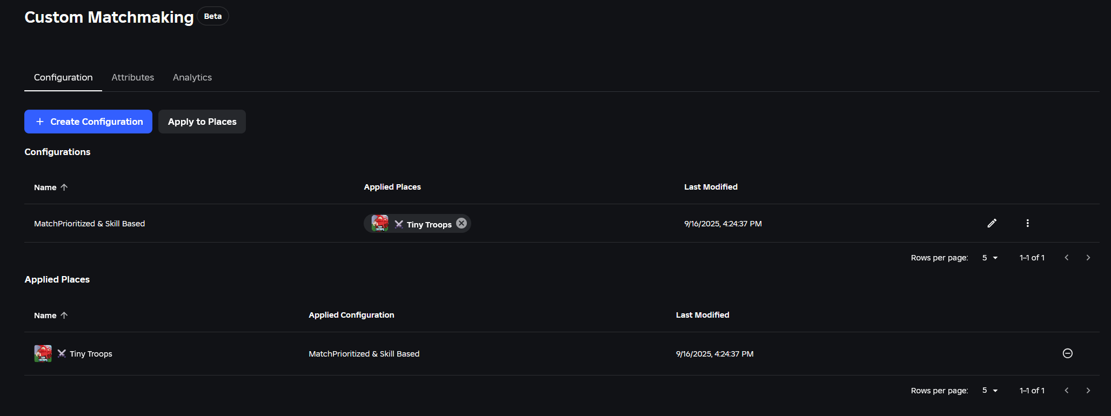Select the Configuration tab

63,77
